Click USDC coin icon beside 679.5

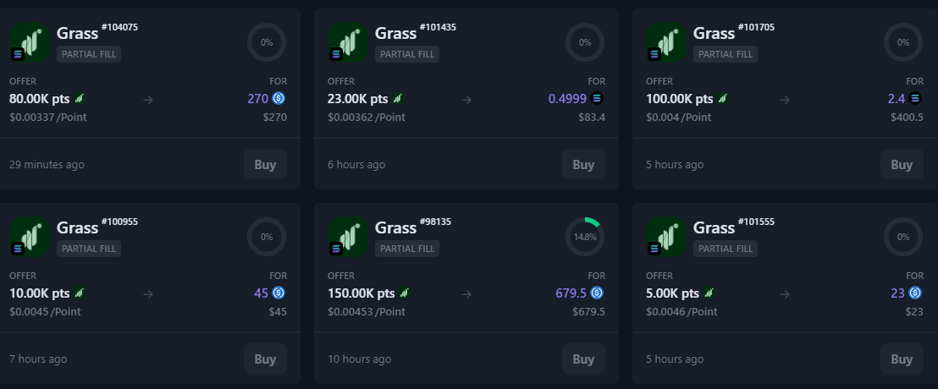pyautogui.click(x=597, y=293)
